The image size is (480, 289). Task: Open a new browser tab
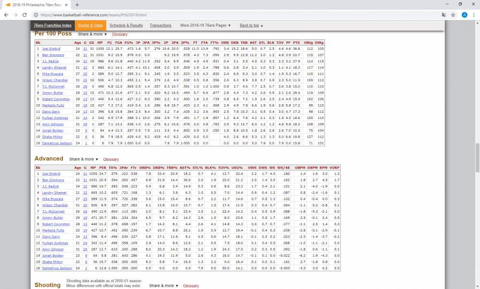77,4
